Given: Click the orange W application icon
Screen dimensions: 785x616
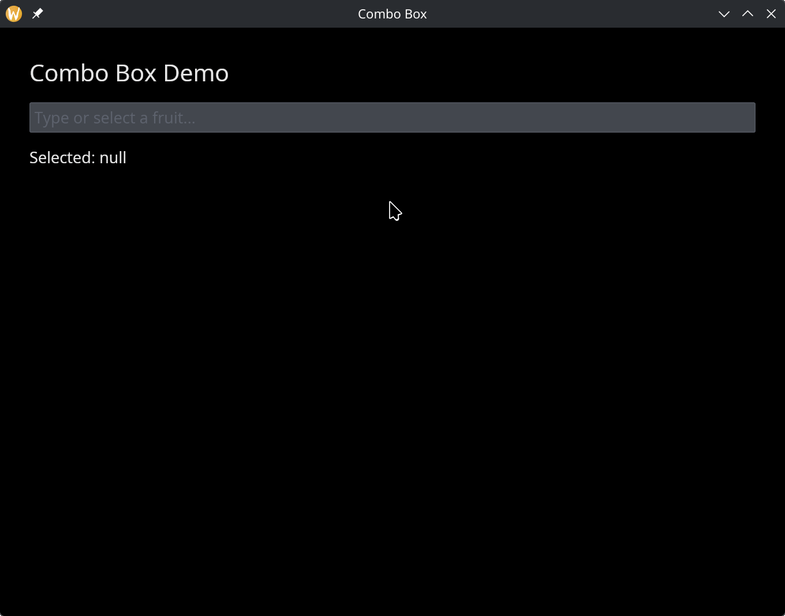Looking at the screenshot, I should point(13,13).
